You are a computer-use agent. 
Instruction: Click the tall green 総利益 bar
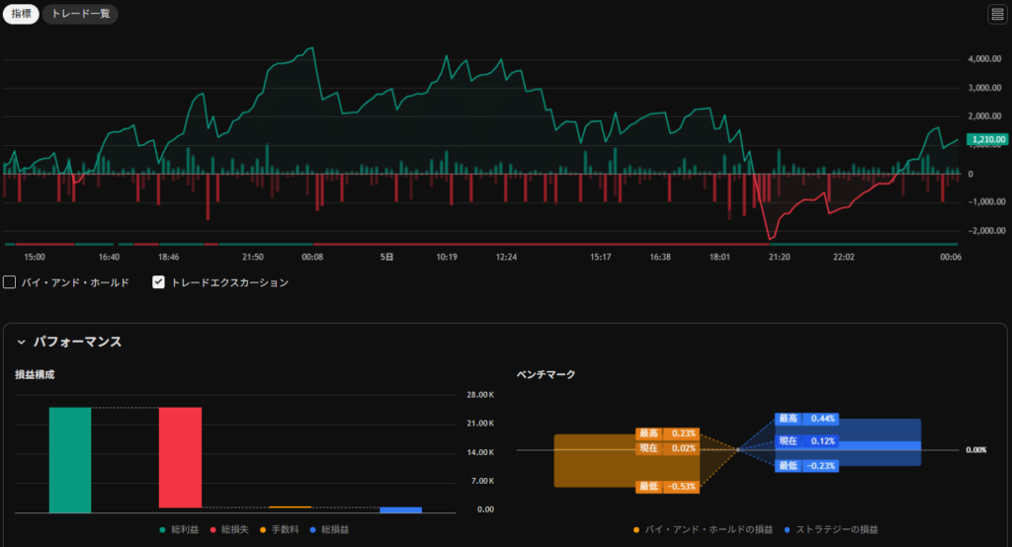point(70,460)
